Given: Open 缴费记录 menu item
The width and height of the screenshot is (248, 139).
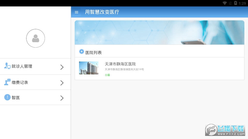Looking at the screenshot, I should coord(35,82).
